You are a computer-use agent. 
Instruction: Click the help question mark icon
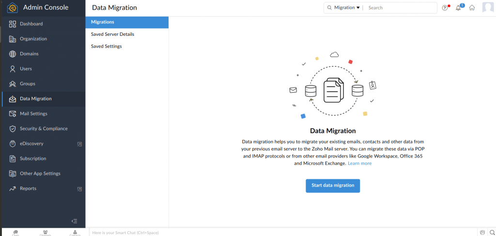coord(445,8)
